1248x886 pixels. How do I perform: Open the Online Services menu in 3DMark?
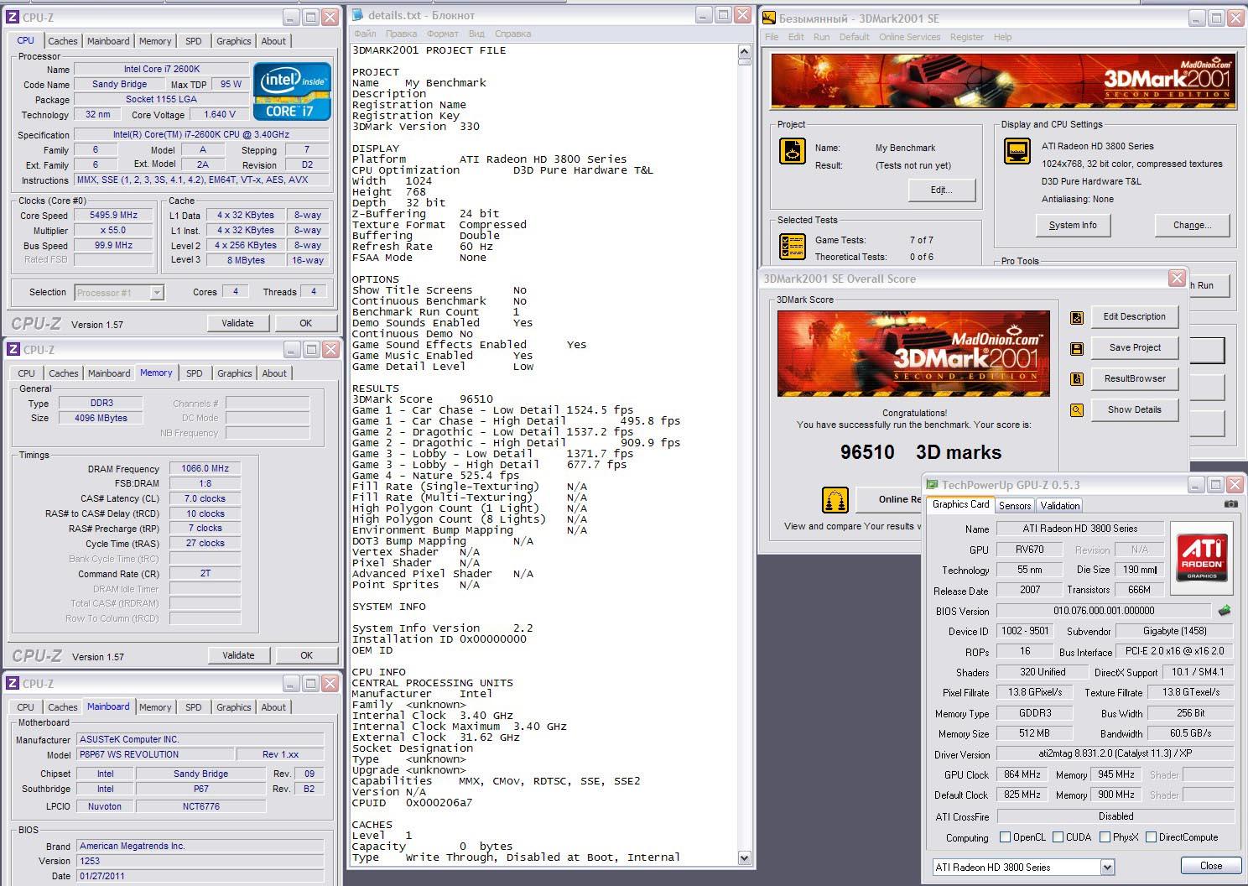pyautogui.click(x=909, y=37)
